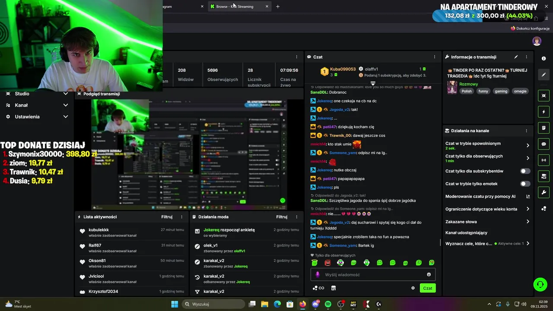This screenshot has width=553, height=311.
Task: Open Czat w trybie spowolnionym options
Action: pyautogui.click(x=487, y=146)
